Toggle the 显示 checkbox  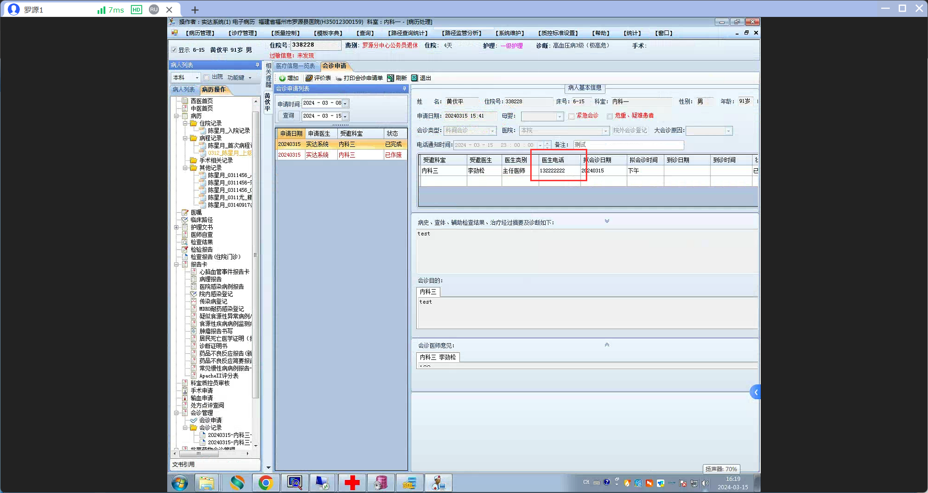[x=174, y=50]
